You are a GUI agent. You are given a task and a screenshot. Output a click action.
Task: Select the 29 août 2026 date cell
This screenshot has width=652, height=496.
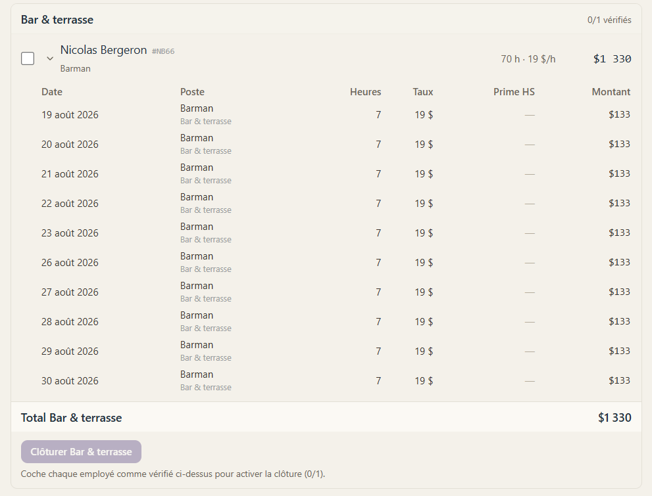coord(70,351)
